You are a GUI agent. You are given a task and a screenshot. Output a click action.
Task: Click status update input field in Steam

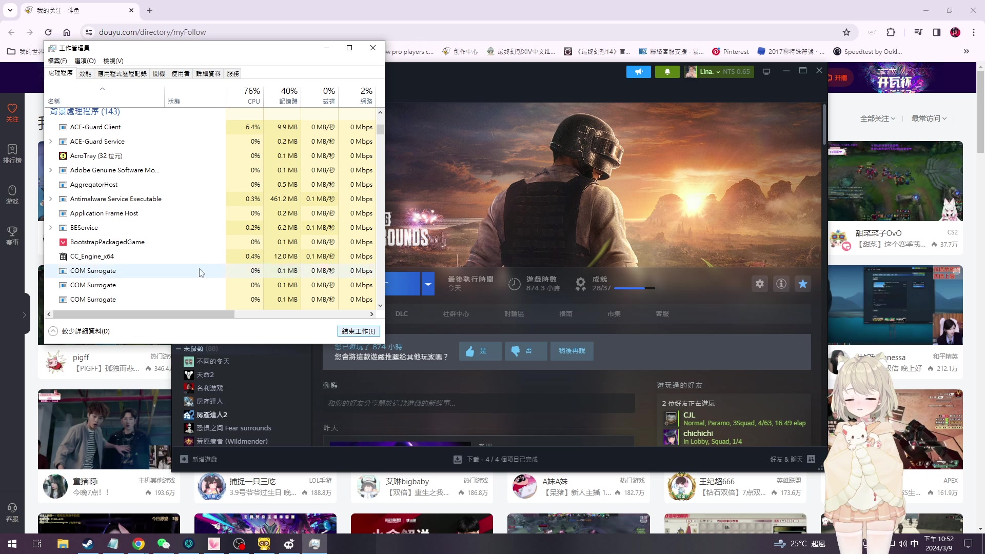pos(479,403)
